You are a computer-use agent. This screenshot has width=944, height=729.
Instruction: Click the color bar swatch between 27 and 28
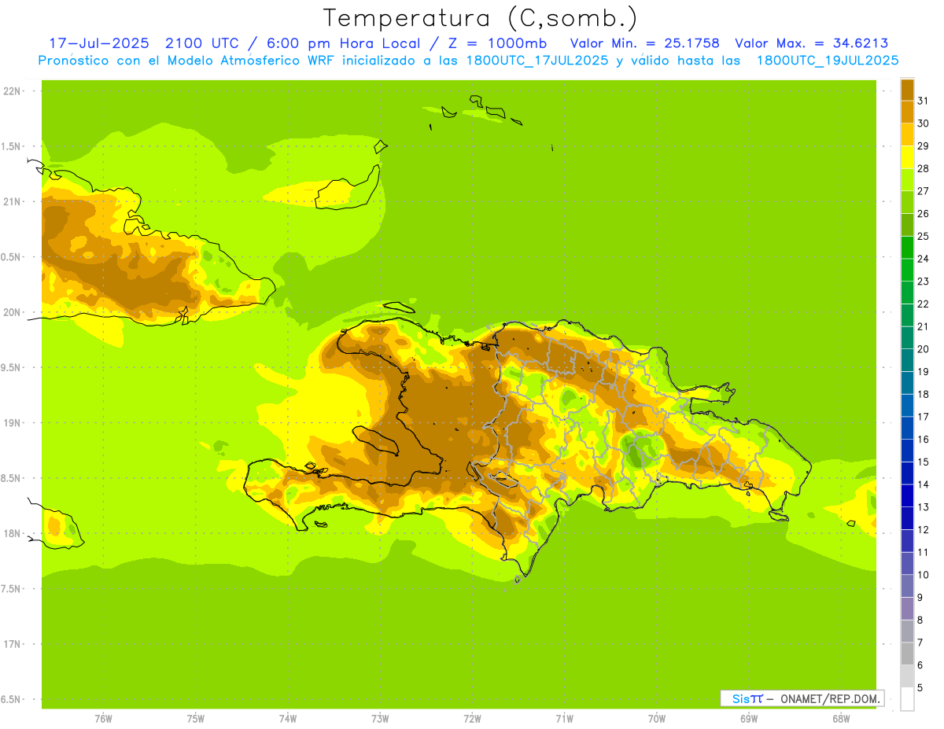point(907,179)
